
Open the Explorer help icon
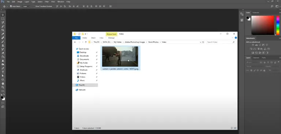pos(236,38)
